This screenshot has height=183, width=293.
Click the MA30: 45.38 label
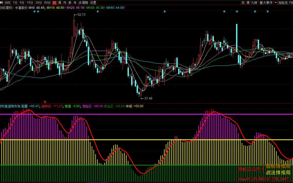coord(96,8)
